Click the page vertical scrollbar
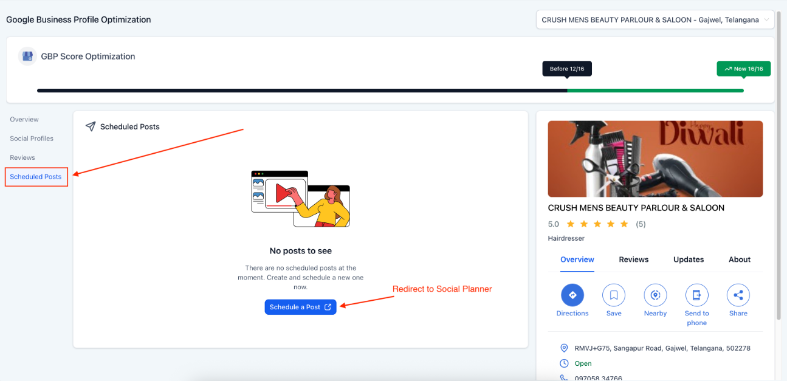The width and height of the screenshot is (787, 381). 779,164
